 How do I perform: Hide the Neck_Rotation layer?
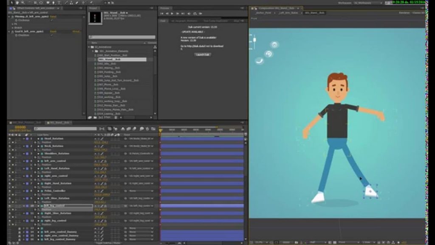click(10, 146)
